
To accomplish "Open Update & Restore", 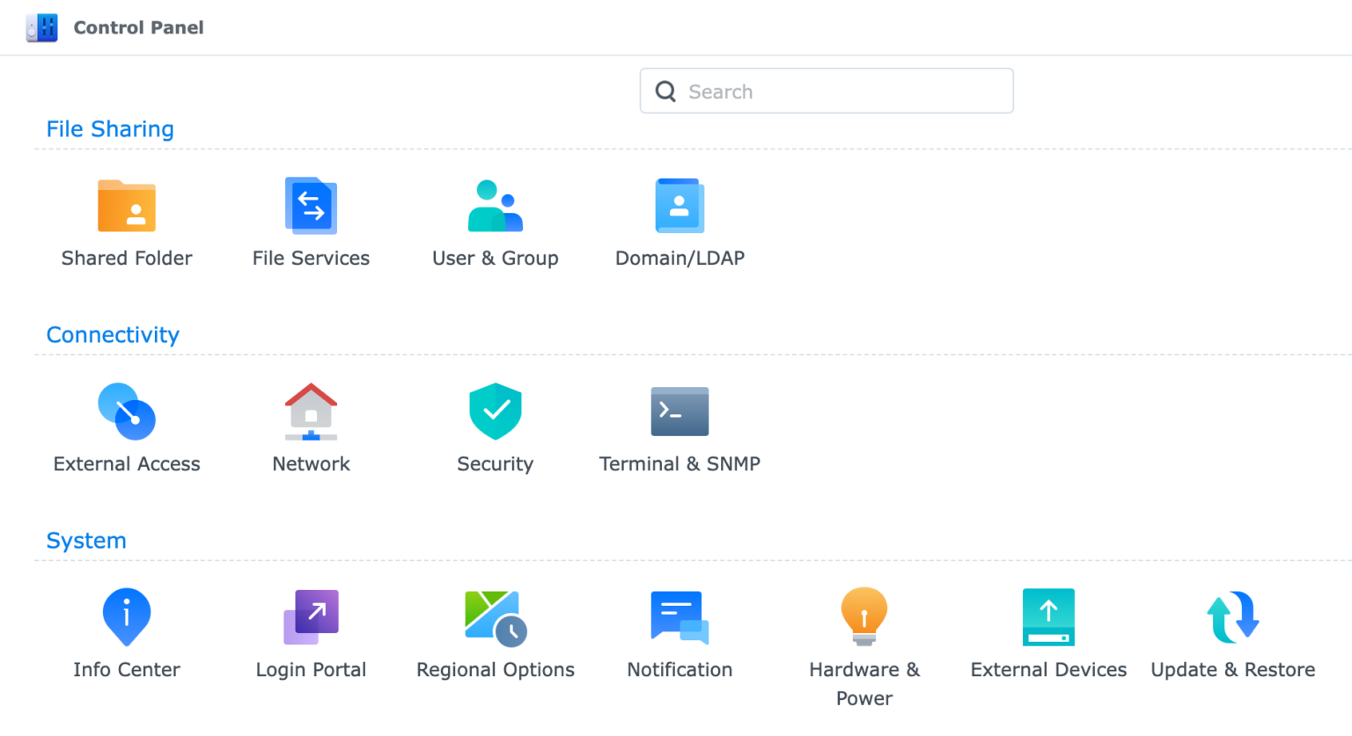I will click(x=1232, y=617).
